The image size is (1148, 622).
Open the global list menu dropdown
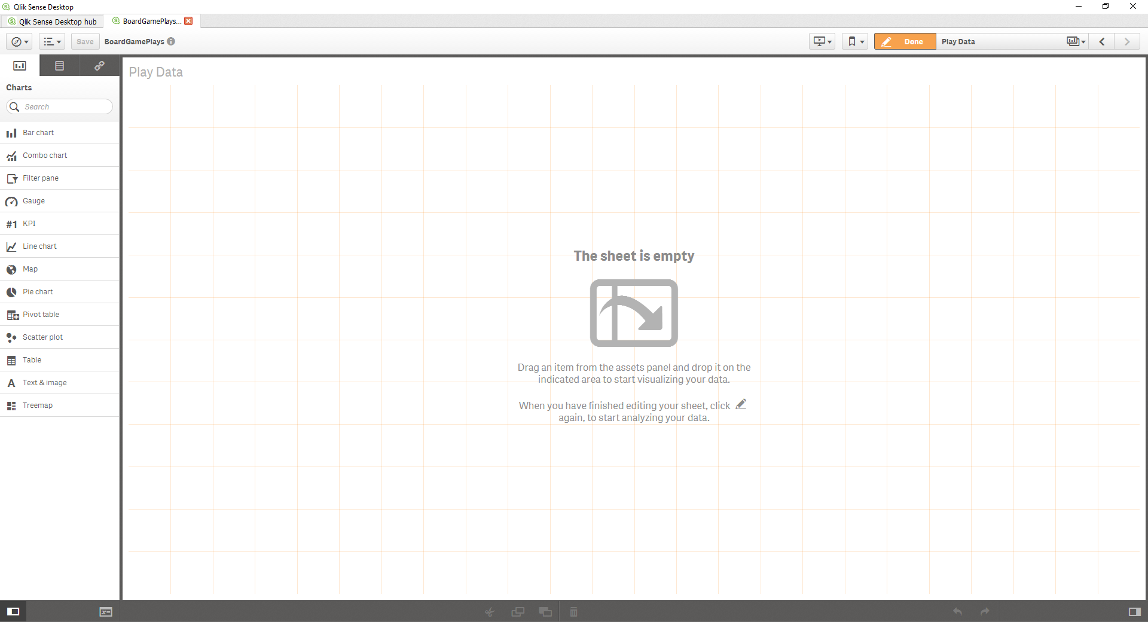click(x=52, y=41)
